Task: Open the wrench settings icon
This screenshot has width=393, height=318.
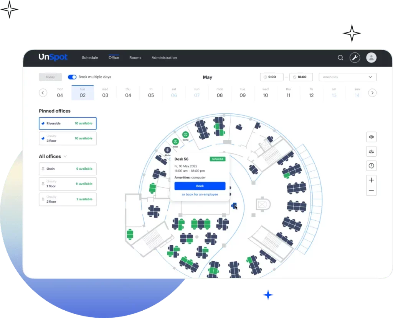Action: pos(355,58)
